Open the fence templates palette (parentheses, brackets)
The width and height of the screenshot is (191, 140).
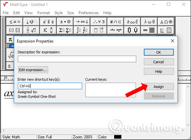click(x=15, y=30)
